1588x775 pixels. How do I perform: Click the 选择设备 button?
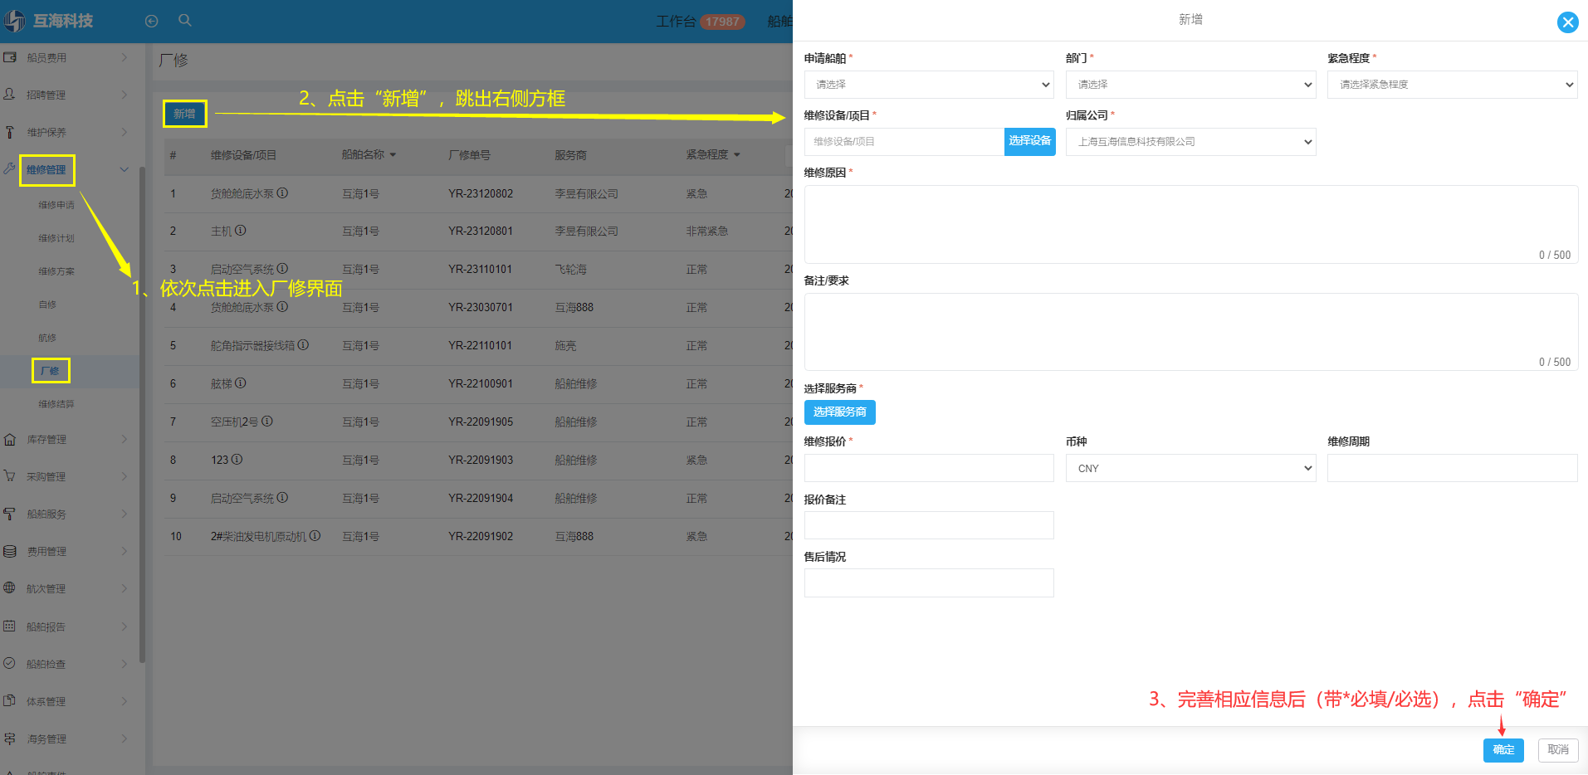tap(1029, 141)
